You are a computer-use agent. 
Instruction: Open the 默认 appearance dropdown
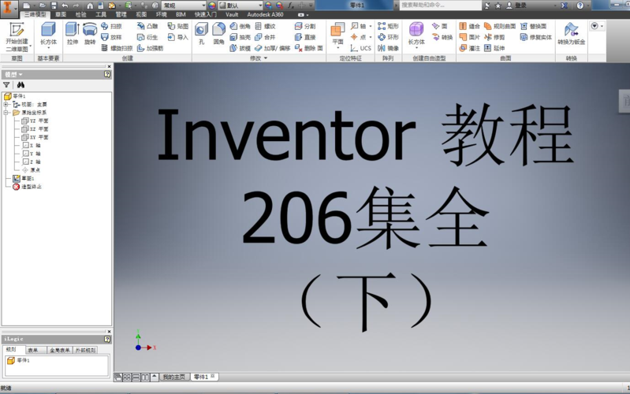click(x=260, y=6)
